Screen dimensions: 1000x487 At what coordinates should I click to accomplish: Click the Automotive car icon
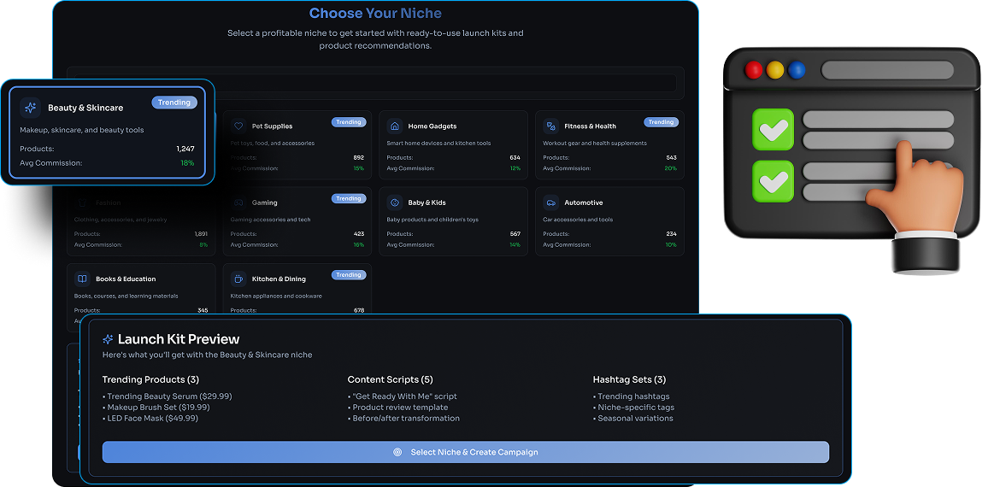click(x=550, y=202)
